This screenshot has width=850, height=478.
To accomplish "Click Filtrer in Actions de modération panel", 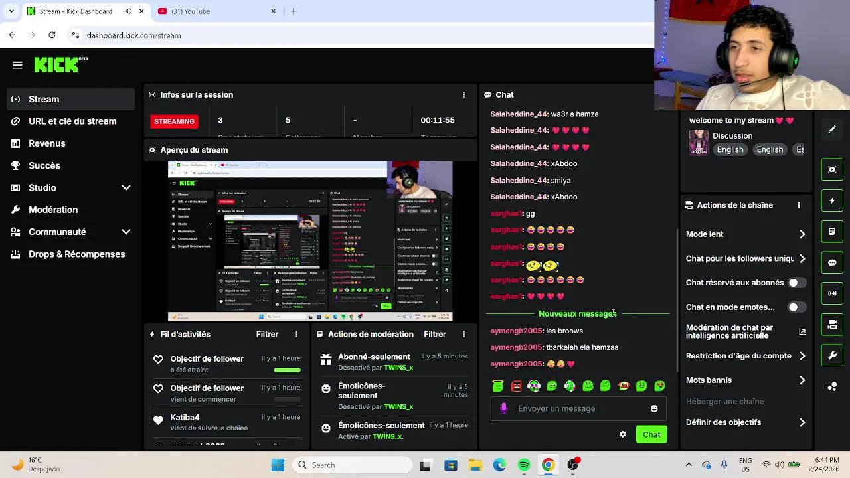I will point(435,334).
